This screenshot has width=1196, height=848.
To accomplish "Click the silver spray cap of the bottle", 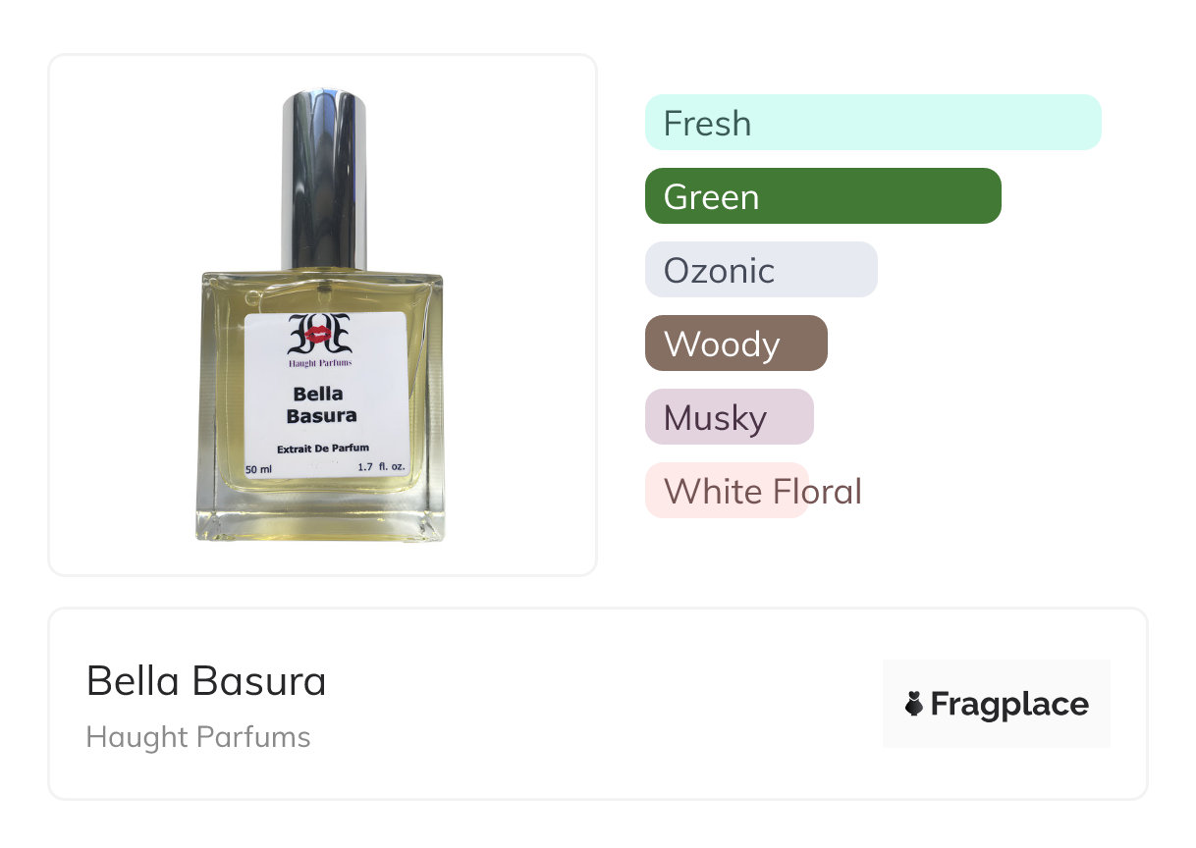I will (324, 180).
